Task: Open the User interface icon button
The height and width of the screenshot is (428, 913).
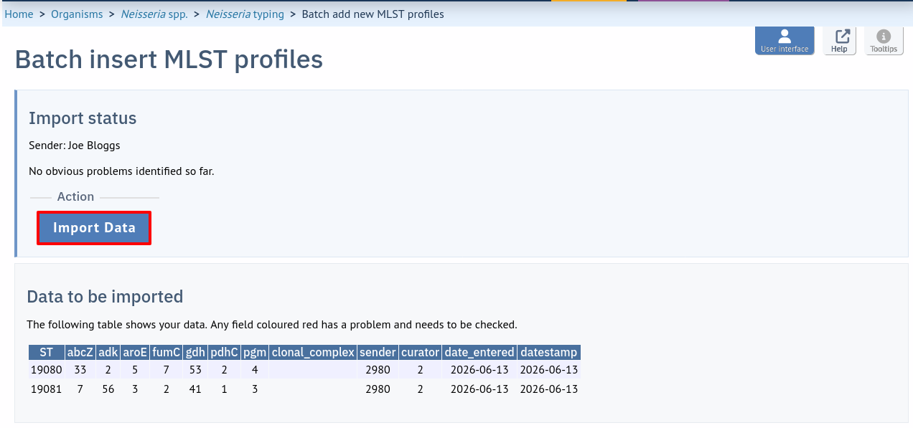Action: click(x=785, y=41)
